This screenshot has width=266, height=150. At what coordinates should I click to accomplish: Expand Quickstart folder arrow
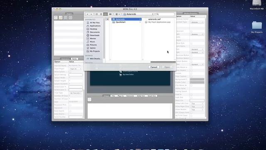coord(140,22)
